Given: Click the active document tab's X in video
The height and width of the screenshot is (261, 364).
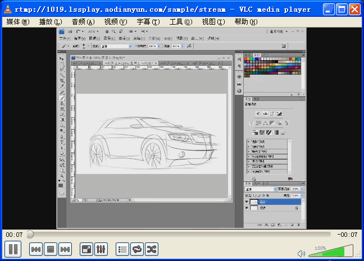Looking at the screenshot, I should coord(156,63).
